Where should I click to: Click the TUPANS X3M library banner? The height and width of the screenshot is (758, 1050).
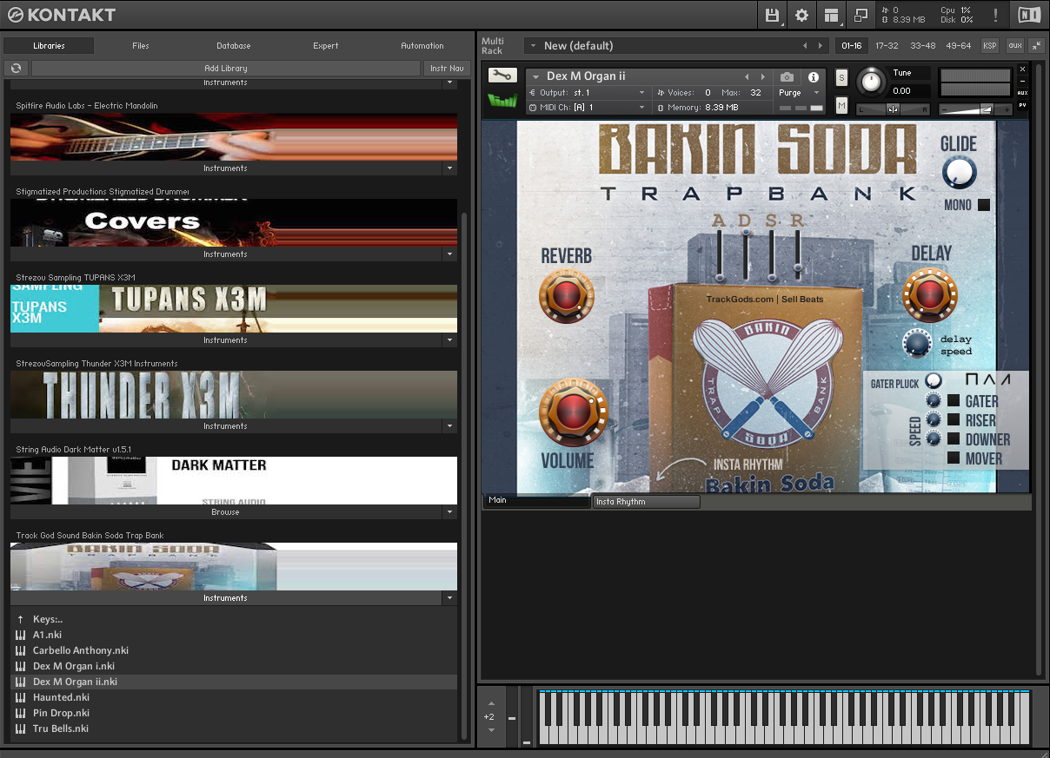click(234, 308)
